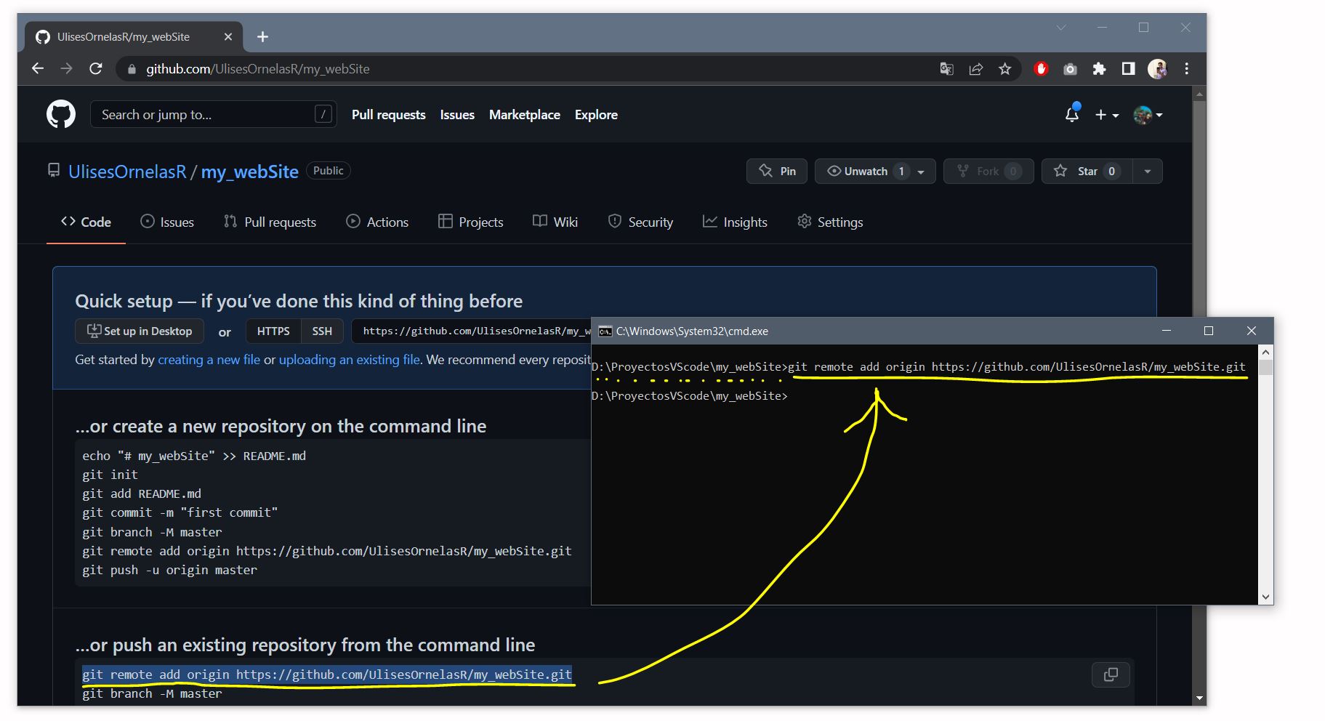Reload the GitHub page
Viewport: 1325px width, 721px height.
pyautogui.click(x=95, y=68)
